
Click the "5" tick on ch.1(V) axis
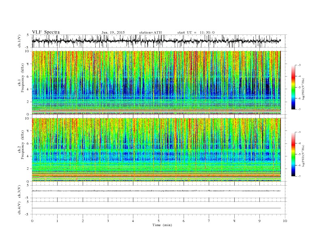pos(28,35)
